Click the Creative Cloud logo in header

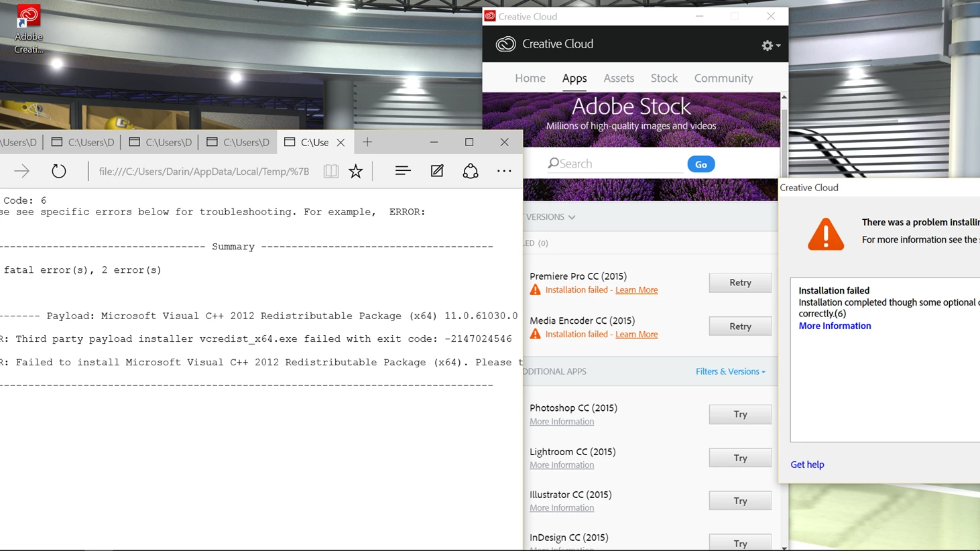click(505, 44)
